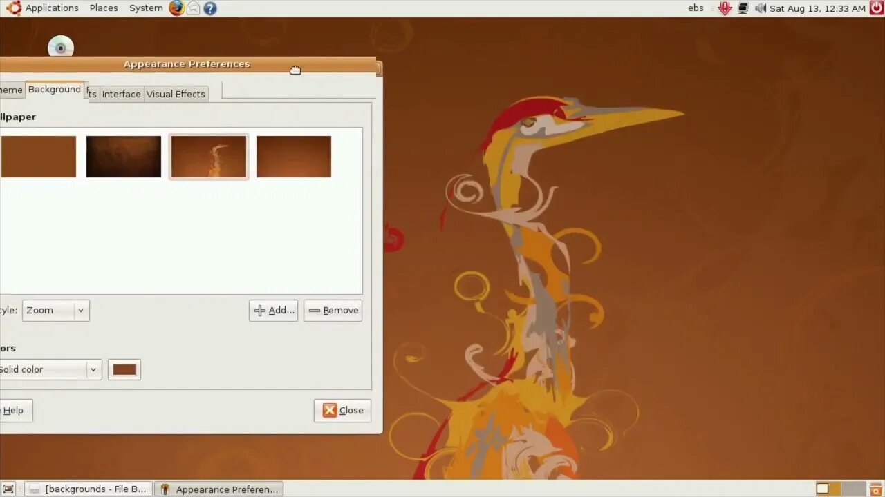The image size is (885, 497).
Task: Switch to backgrounds File Browser taskbar item
Action: [89, 489]
